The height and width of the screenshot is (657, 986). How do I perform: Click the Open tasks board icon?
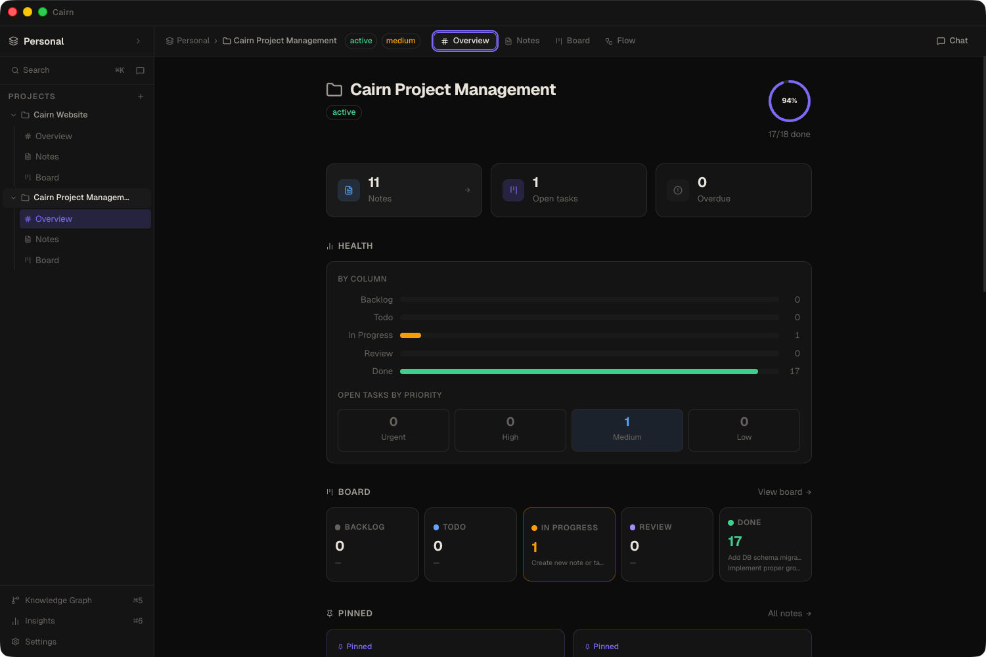coord(514,190)
